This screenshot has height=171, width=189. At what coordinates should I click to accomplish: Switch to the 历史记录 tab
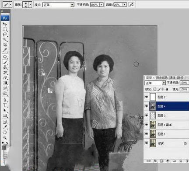tap(162, 77)
